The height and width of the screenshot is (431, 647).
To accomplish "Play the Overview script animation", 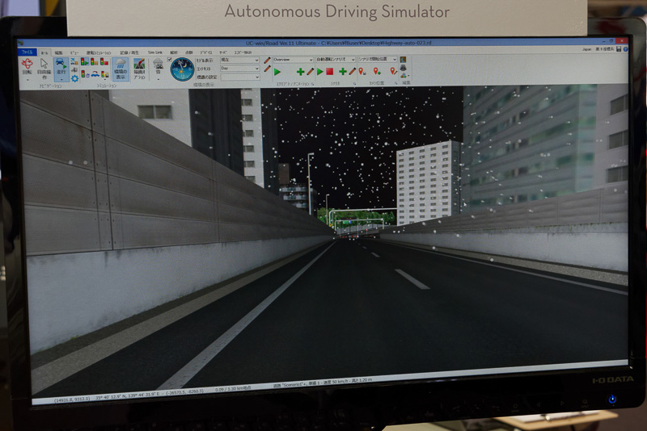I will coord(277,72).
